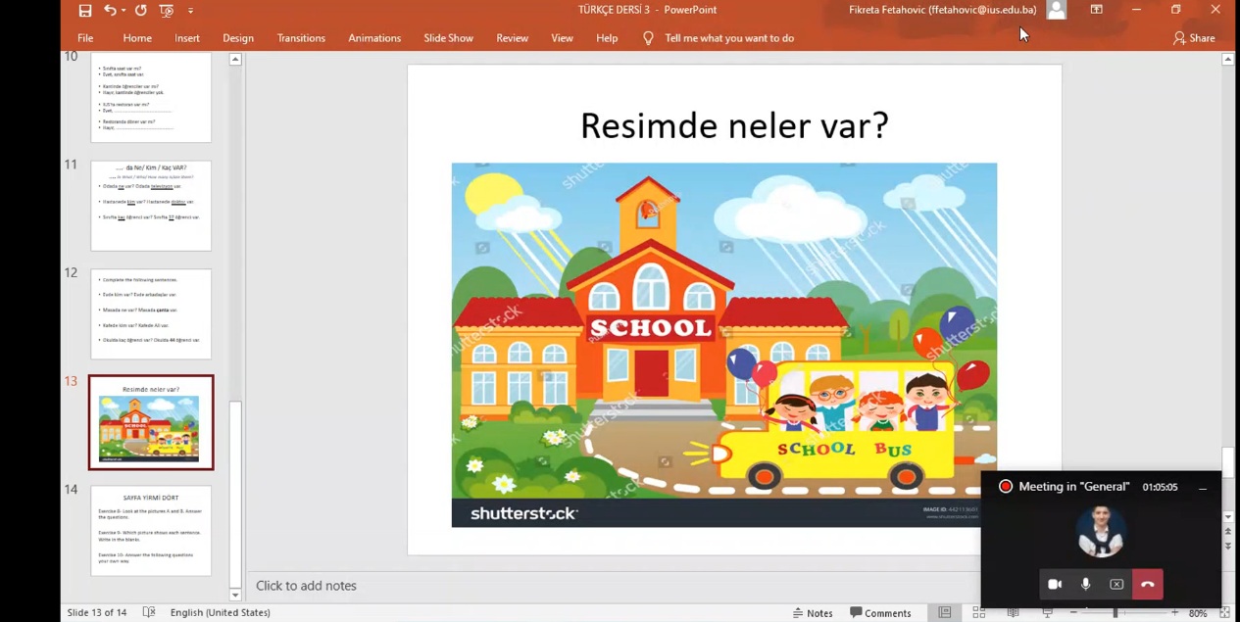This screenshot has width=1240, height=622.
Task: Open the Slide Show tab
Action: point(448,38)
